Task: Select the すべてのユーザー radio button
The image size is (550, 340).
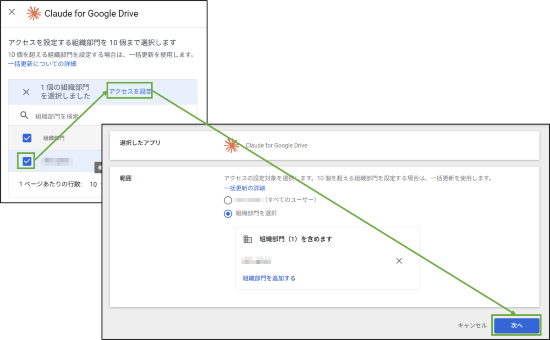Action: [228, 200]
